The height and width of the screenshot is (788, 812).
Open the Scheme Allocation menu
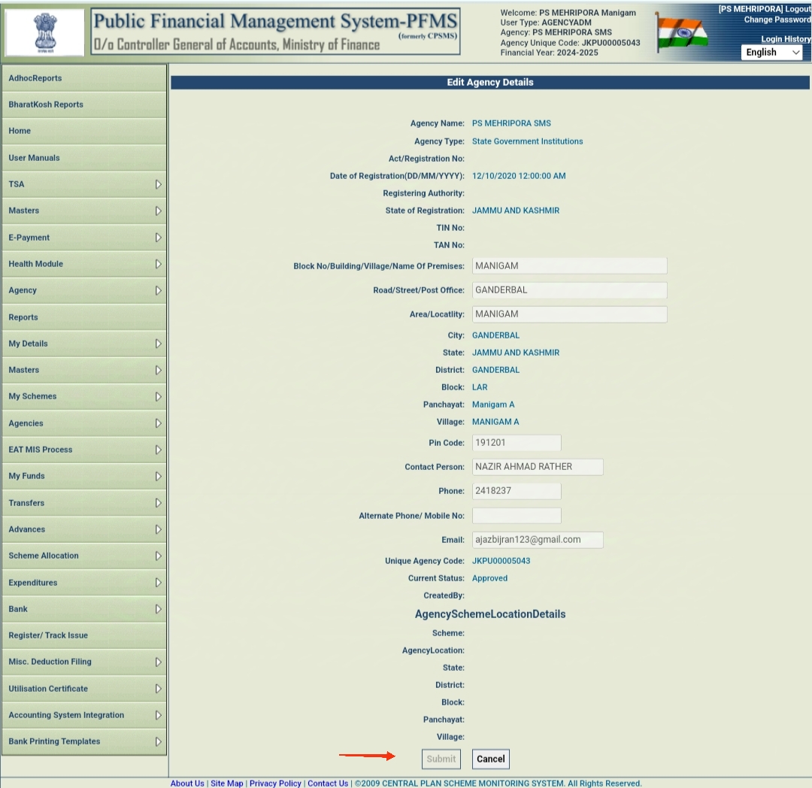(84, 556)
